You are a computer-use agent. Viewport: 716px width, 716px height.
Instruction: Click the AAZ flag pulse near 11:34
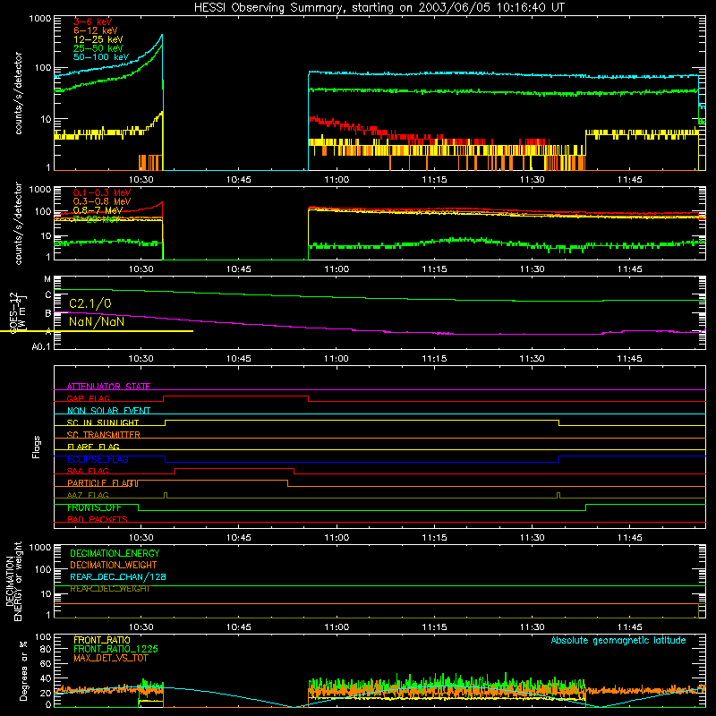[x=558, y=496]
